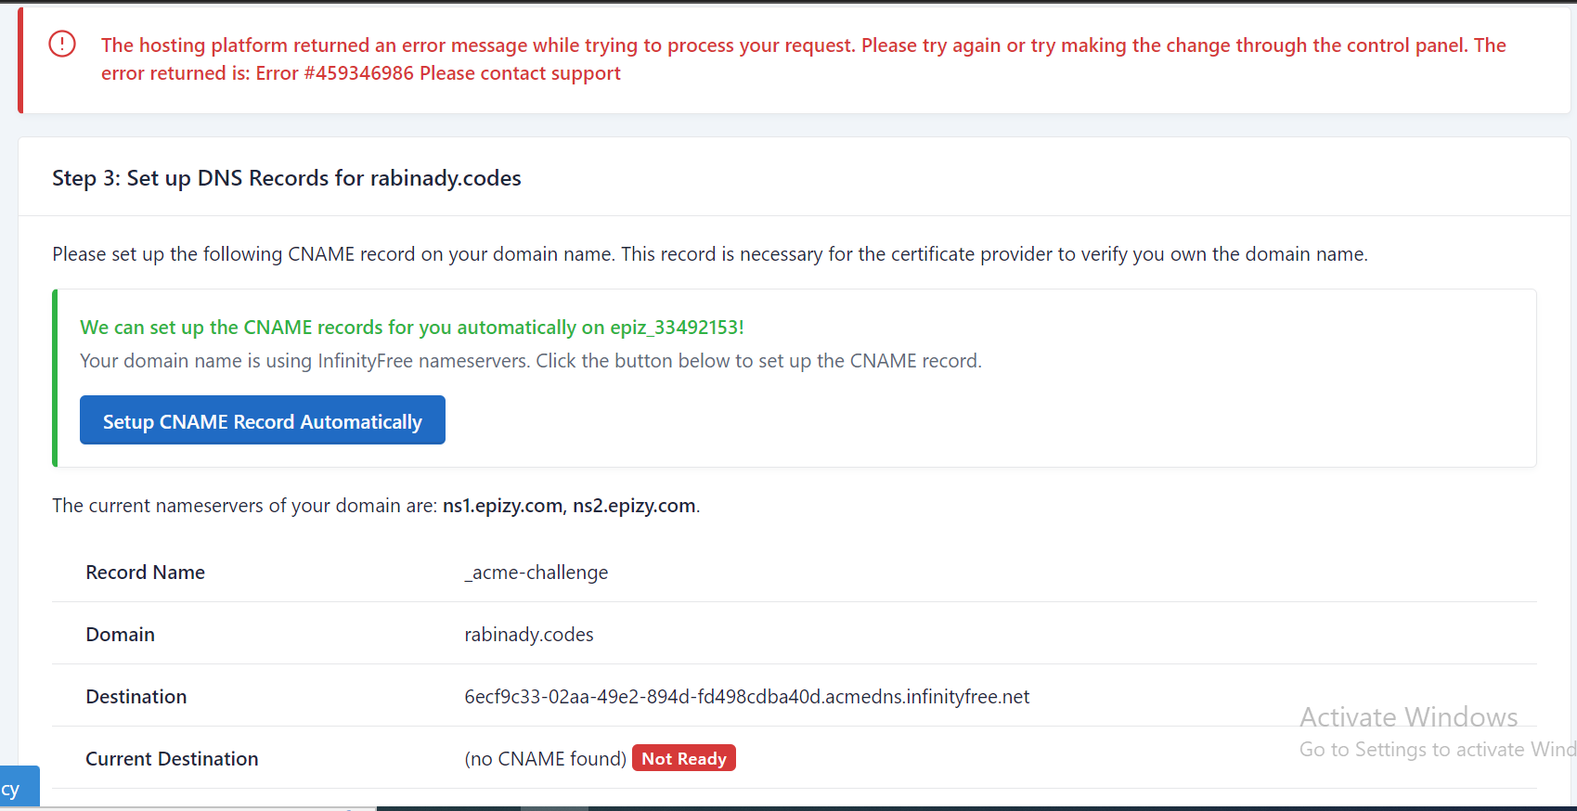This screenshot has width=1577, height=811.
Task: Click the Go to Settings watermark line
Action: pos(1436,750)
